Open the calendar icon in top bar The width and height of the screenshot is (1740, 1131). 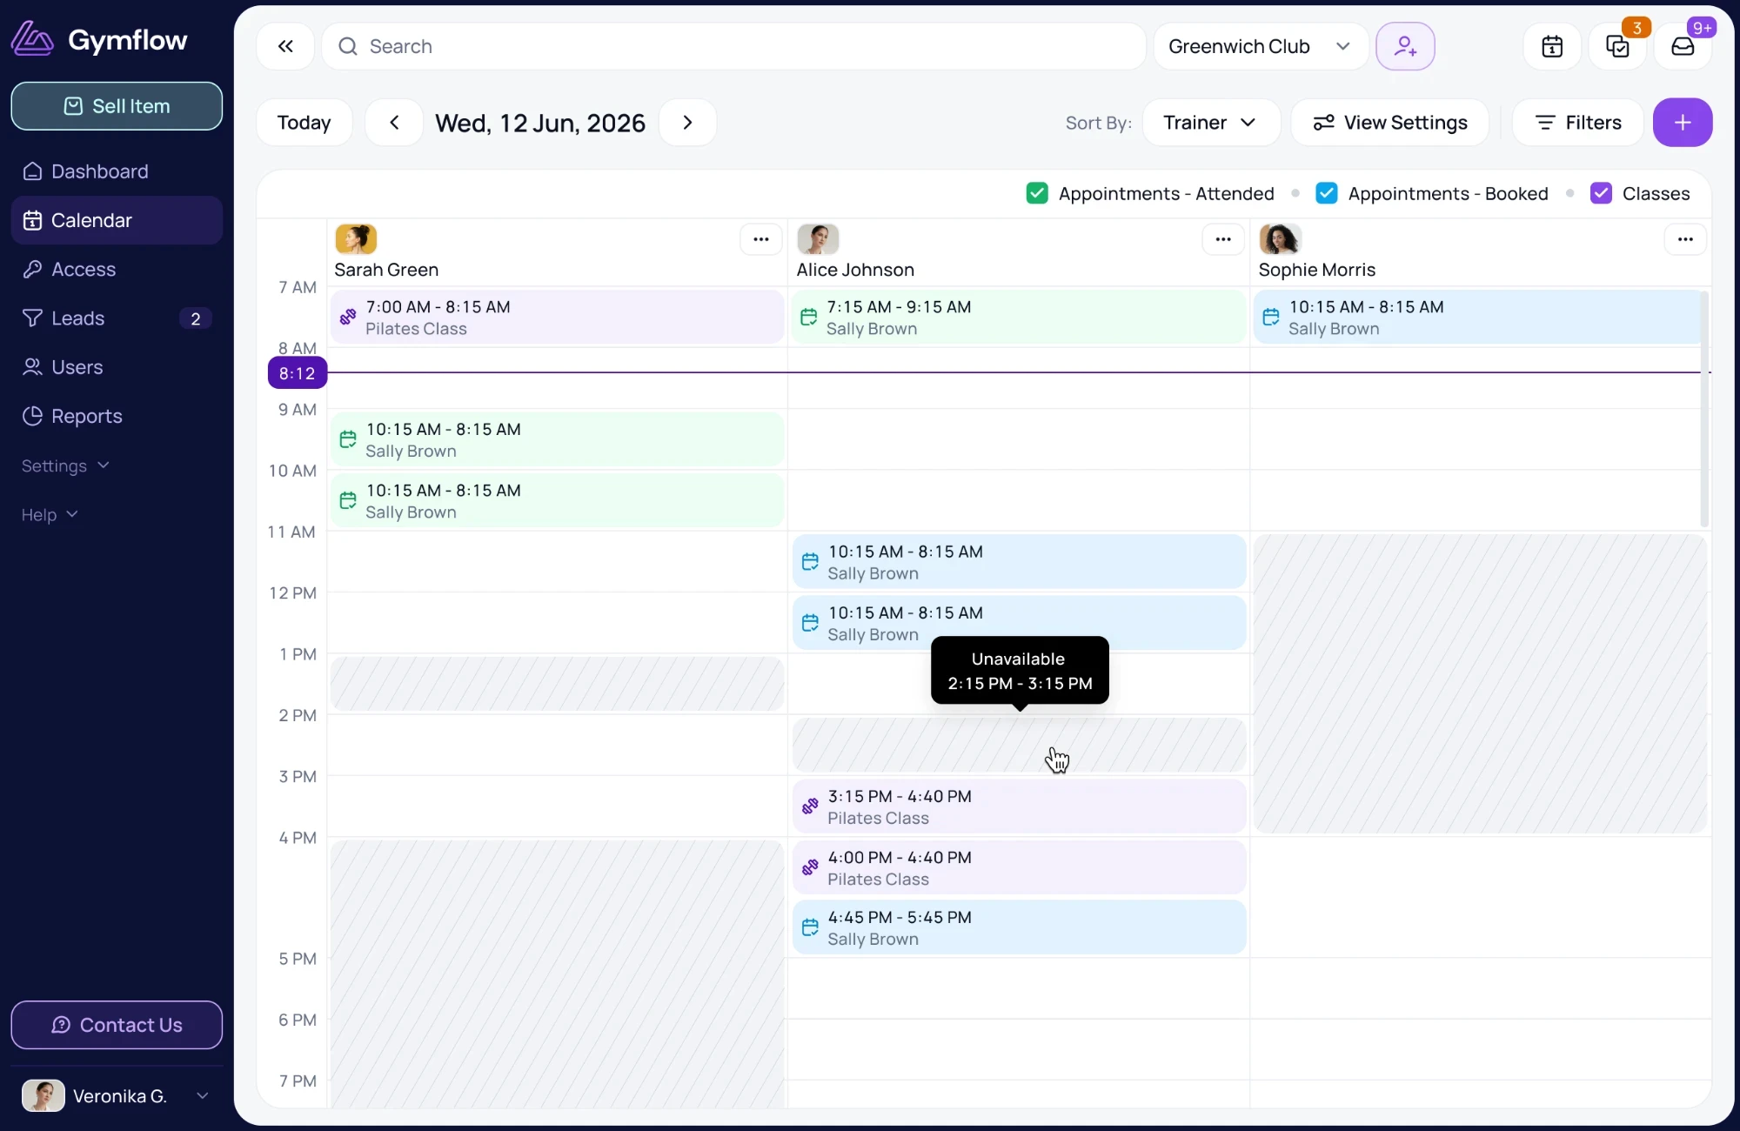coord(1552,46)
